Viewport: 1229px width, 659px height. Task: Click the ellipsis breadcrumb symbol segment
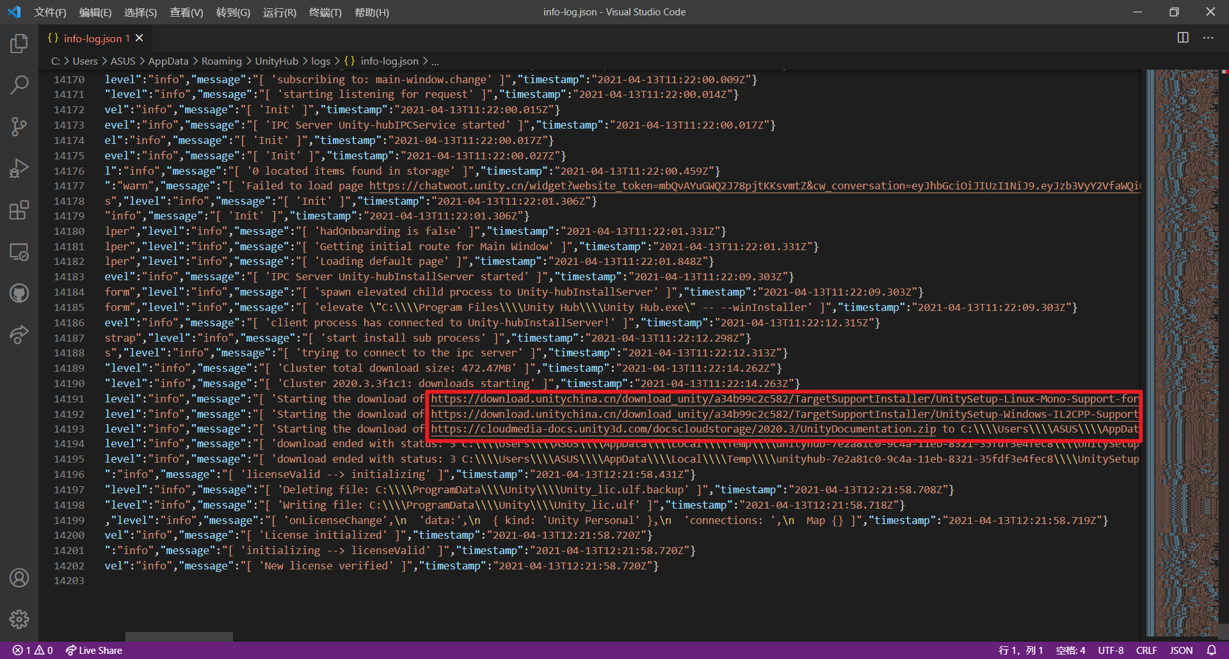(x=435, y=61)
